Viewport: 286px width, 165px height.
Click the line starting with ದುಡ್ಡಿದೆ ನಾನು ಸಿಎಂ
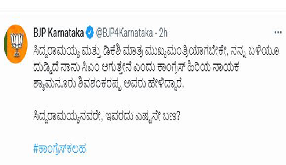click(x=136, y=67)
